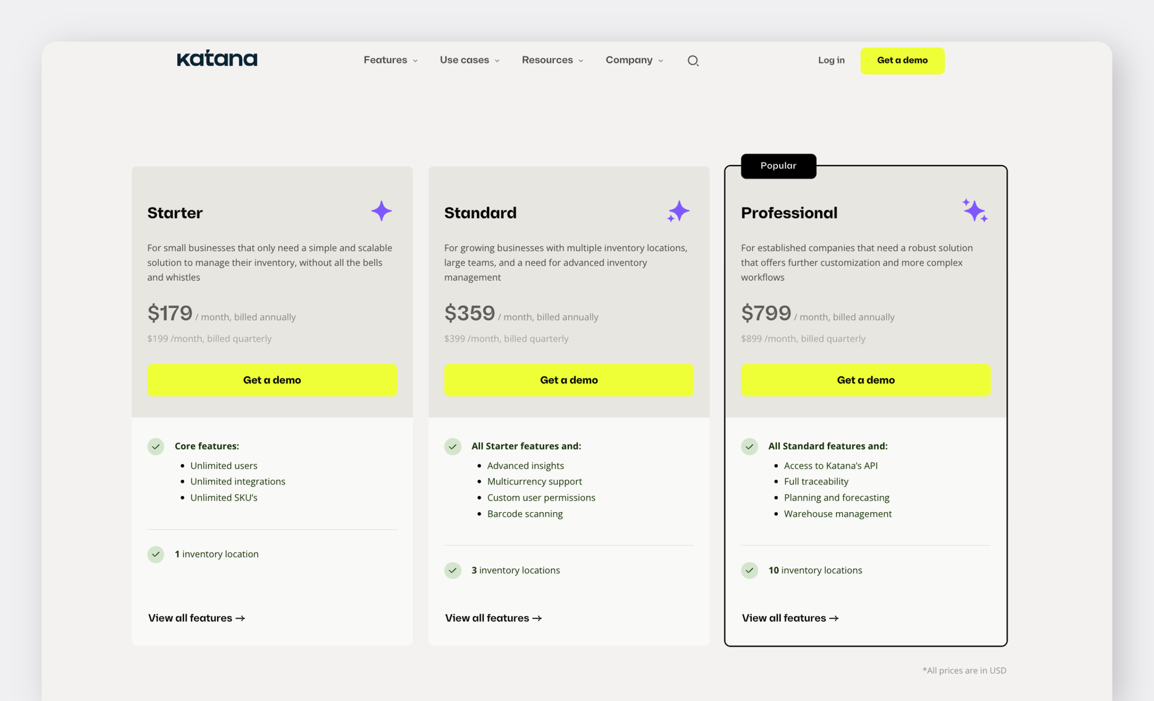1154x701 pixels.
Task: Open View all features under Professional
Action: coord(790,618)
